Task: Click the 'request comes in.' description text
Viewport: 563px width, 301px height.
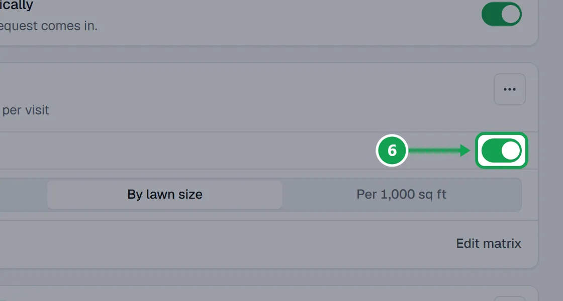Action: [x=48, y=26]
